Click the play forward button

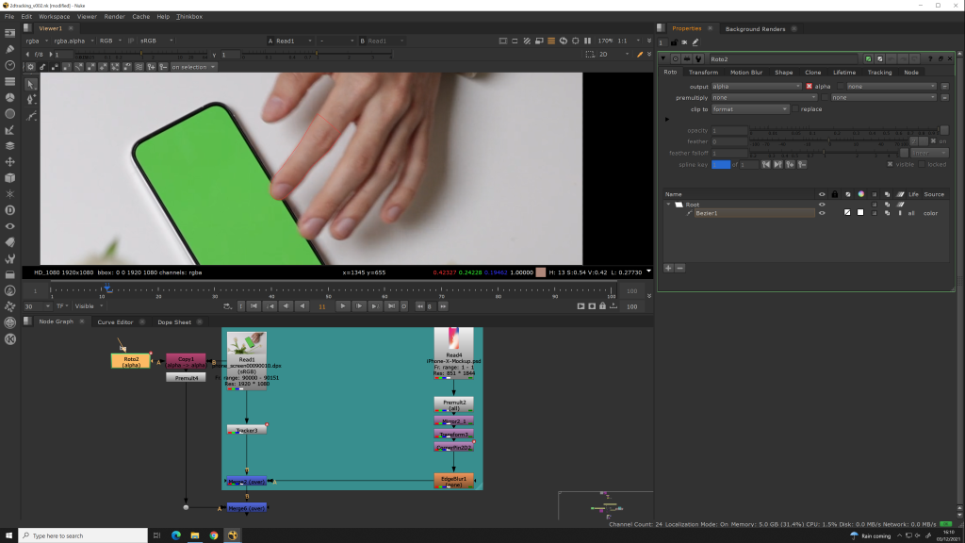pos(343,306)
